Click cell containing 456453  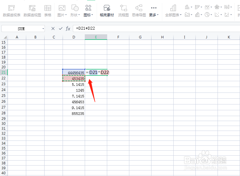[74, 102]
